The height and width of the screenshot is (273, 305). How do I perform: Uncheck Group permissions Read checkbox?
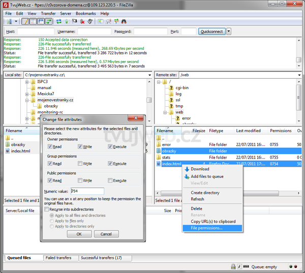(50, 164)
